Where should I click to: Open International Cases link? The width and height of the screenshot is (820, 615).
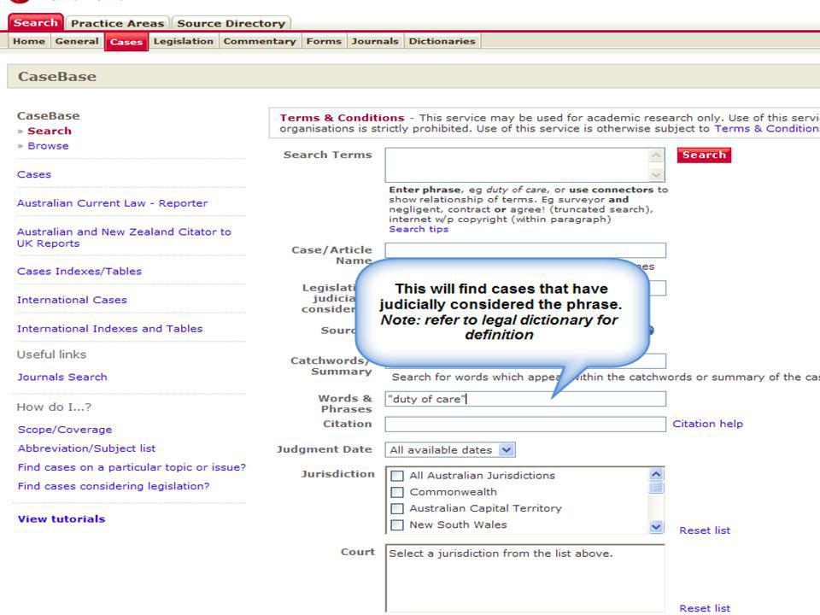pos(72,300)
